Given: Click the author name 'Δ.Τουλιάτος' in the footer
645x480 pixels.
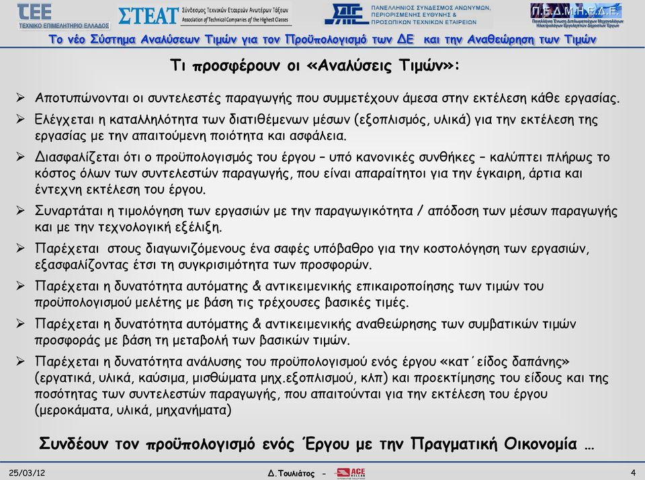Looking at the screenshot, I should pos(291,474).
